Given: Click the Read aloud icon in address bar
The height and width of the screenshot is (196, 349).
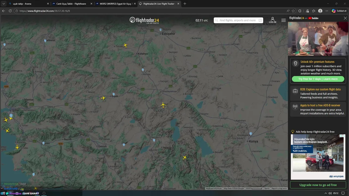Looking at the screenshot, I should tap(288, 11).
